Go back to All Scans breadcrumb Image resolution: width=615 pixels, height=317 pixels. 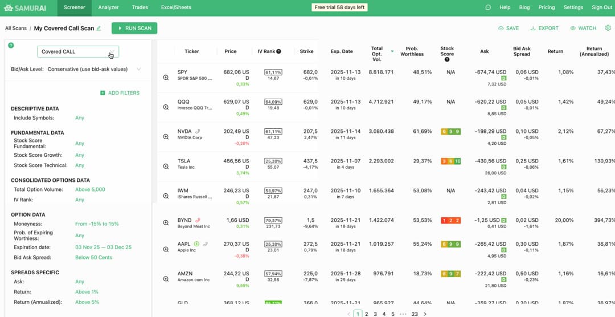[16, 29]
